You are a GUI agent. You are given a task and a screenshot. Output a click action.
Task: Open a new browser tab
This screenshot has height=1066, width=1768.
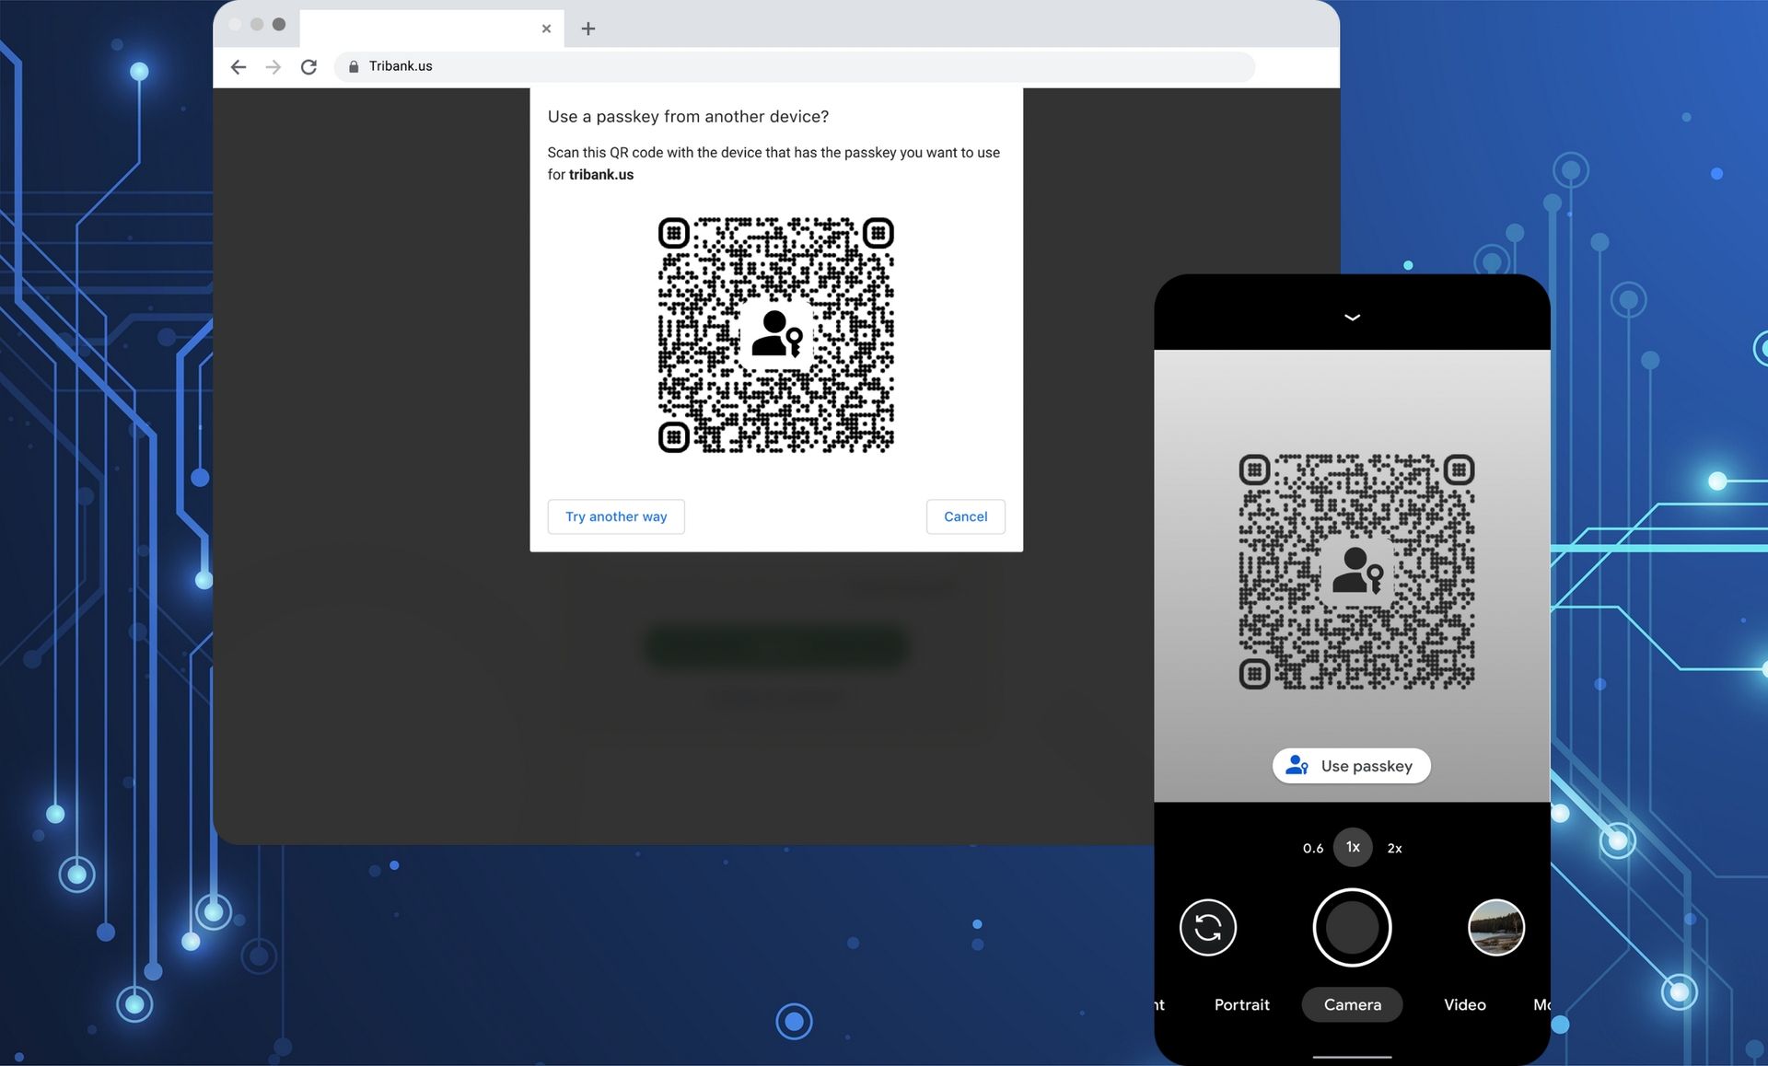588,29
